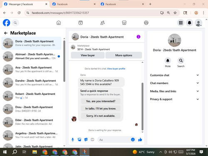Open the purple conversation info icon
The image size is (208, 156).
click(139, 37)
